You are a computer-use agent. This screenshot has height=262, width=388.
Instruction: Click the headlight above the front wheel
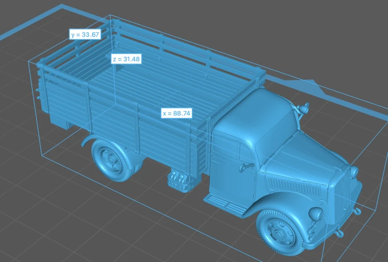pos(316,214)
